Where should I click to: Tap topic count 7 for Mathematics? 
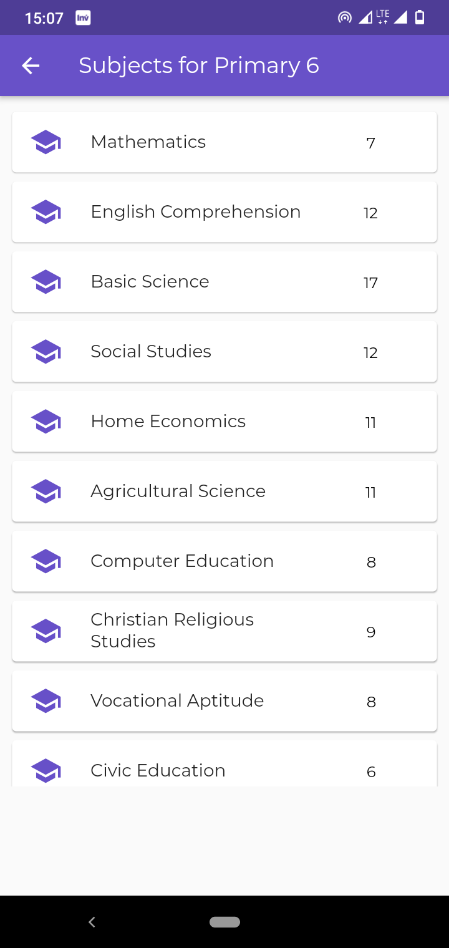[x=370, y=143]
